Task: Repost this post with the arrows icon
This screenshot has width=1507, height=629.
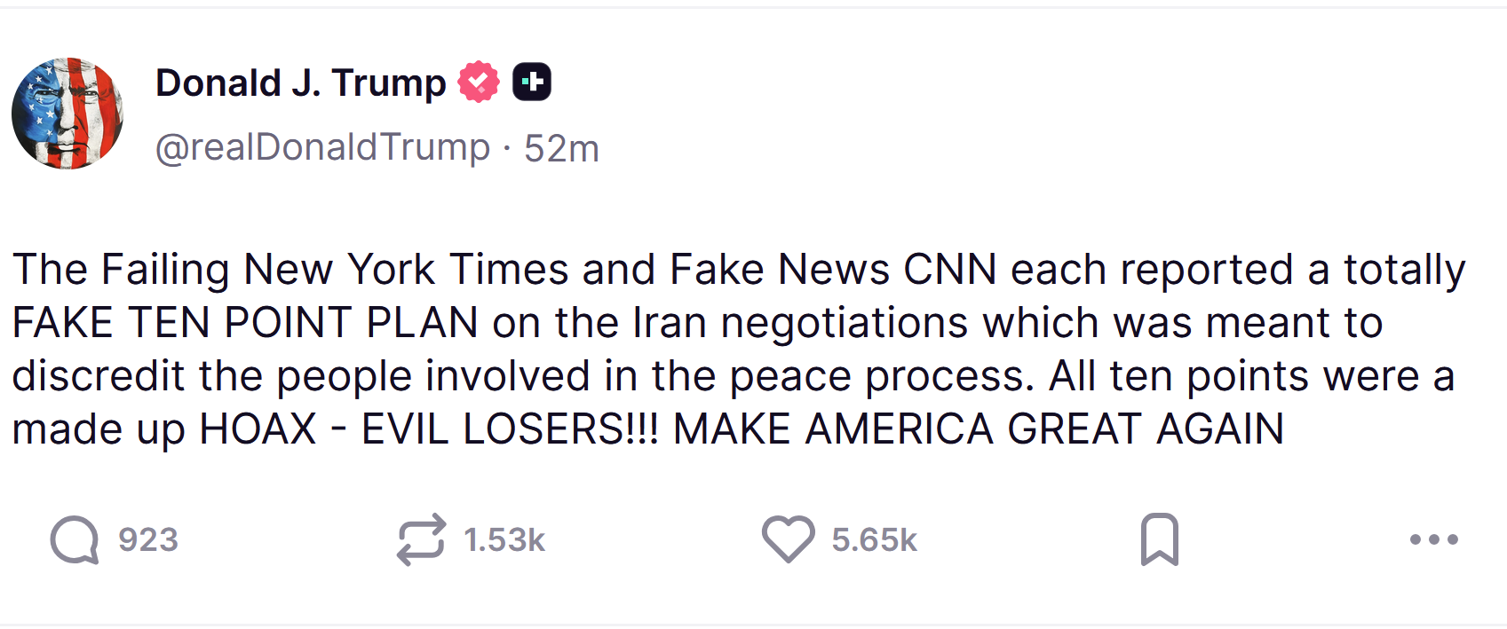Action: coord(420,539)
